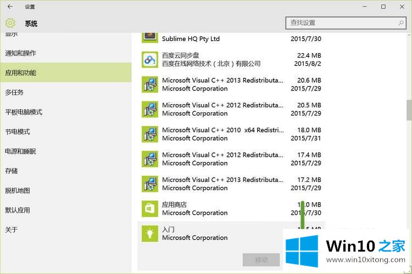Click the scrollbar up arrow
The image size is (412, 274).
(409, 35)
